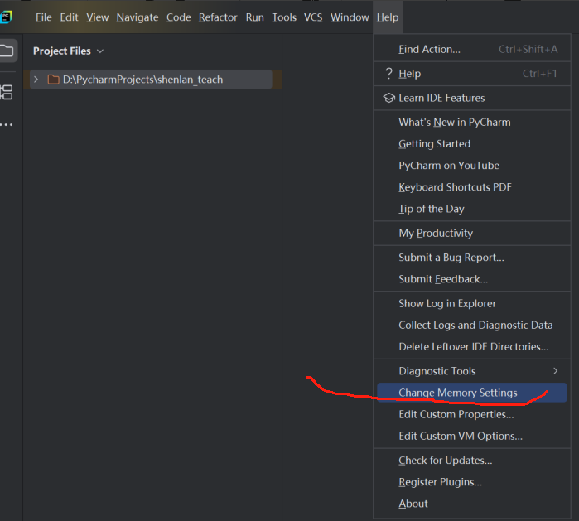Select Submit Feedback...
Screen dimensions: 579x521
[x=472, y=279]
